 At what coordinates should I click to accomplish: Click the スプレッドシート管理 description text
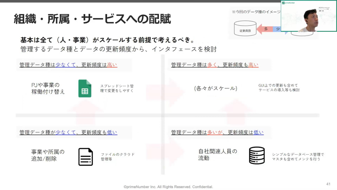click(117, 88)
